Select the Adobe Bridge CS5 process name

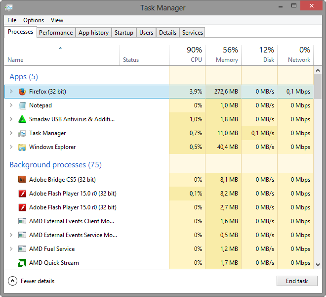click(x=62, y=180)
